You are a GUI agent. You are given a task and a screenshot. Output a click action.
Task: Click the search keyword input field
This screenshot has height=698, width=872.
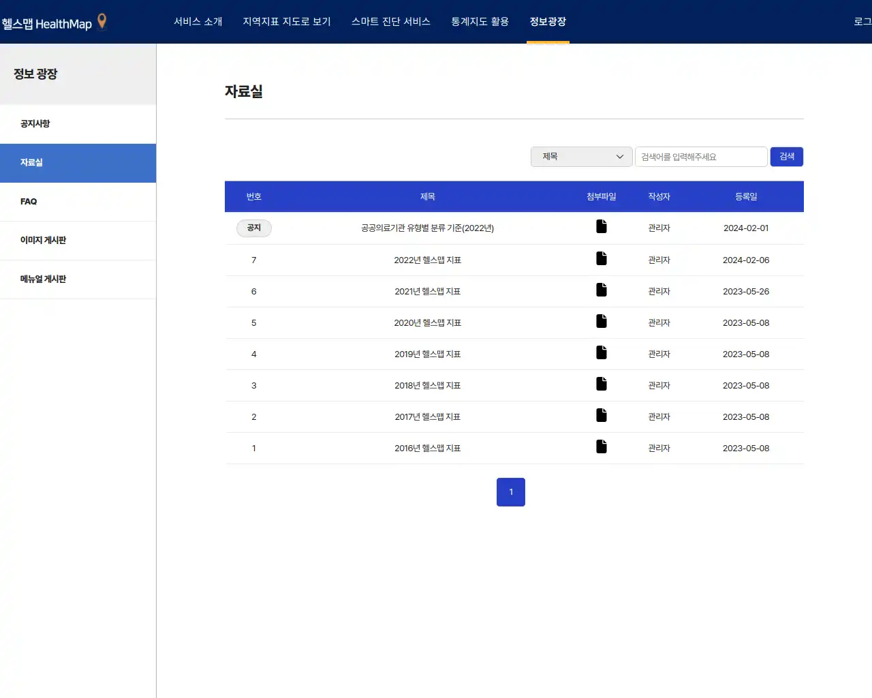(x=701, y=157)
